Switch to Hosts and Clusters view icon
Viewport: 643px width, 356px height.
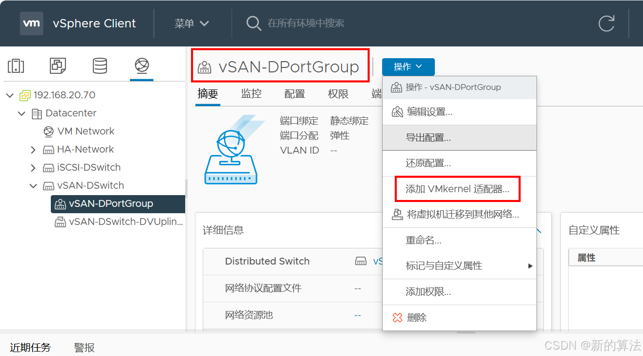tap(16, 66)
